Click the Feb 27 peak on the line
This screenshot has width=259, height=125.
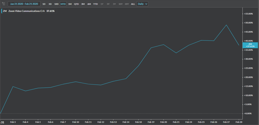pos(226,25)
